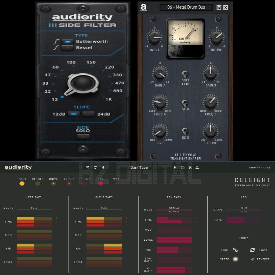Click the Reverse double-arrow icon

(252, 259)
